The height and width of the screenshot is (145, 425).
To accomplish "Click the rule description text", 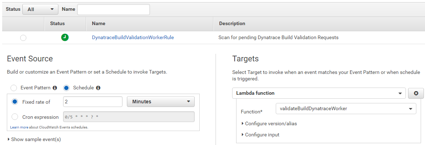I will (x=278, y=38).
